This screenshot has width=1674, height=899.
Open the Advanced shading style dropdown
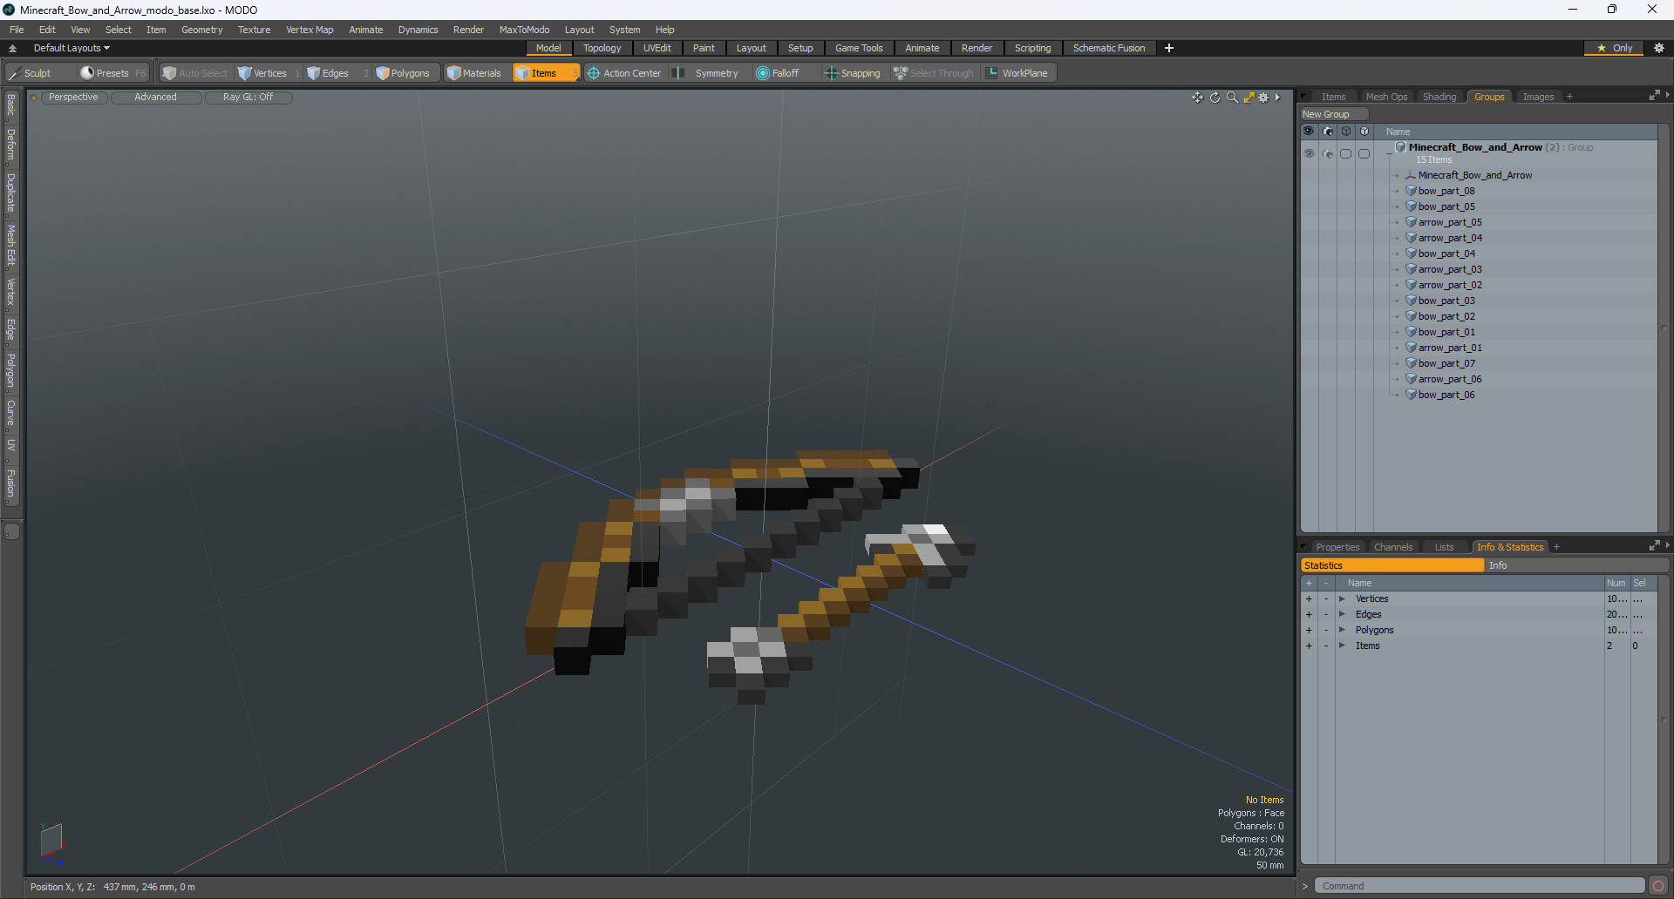(156, 98)
